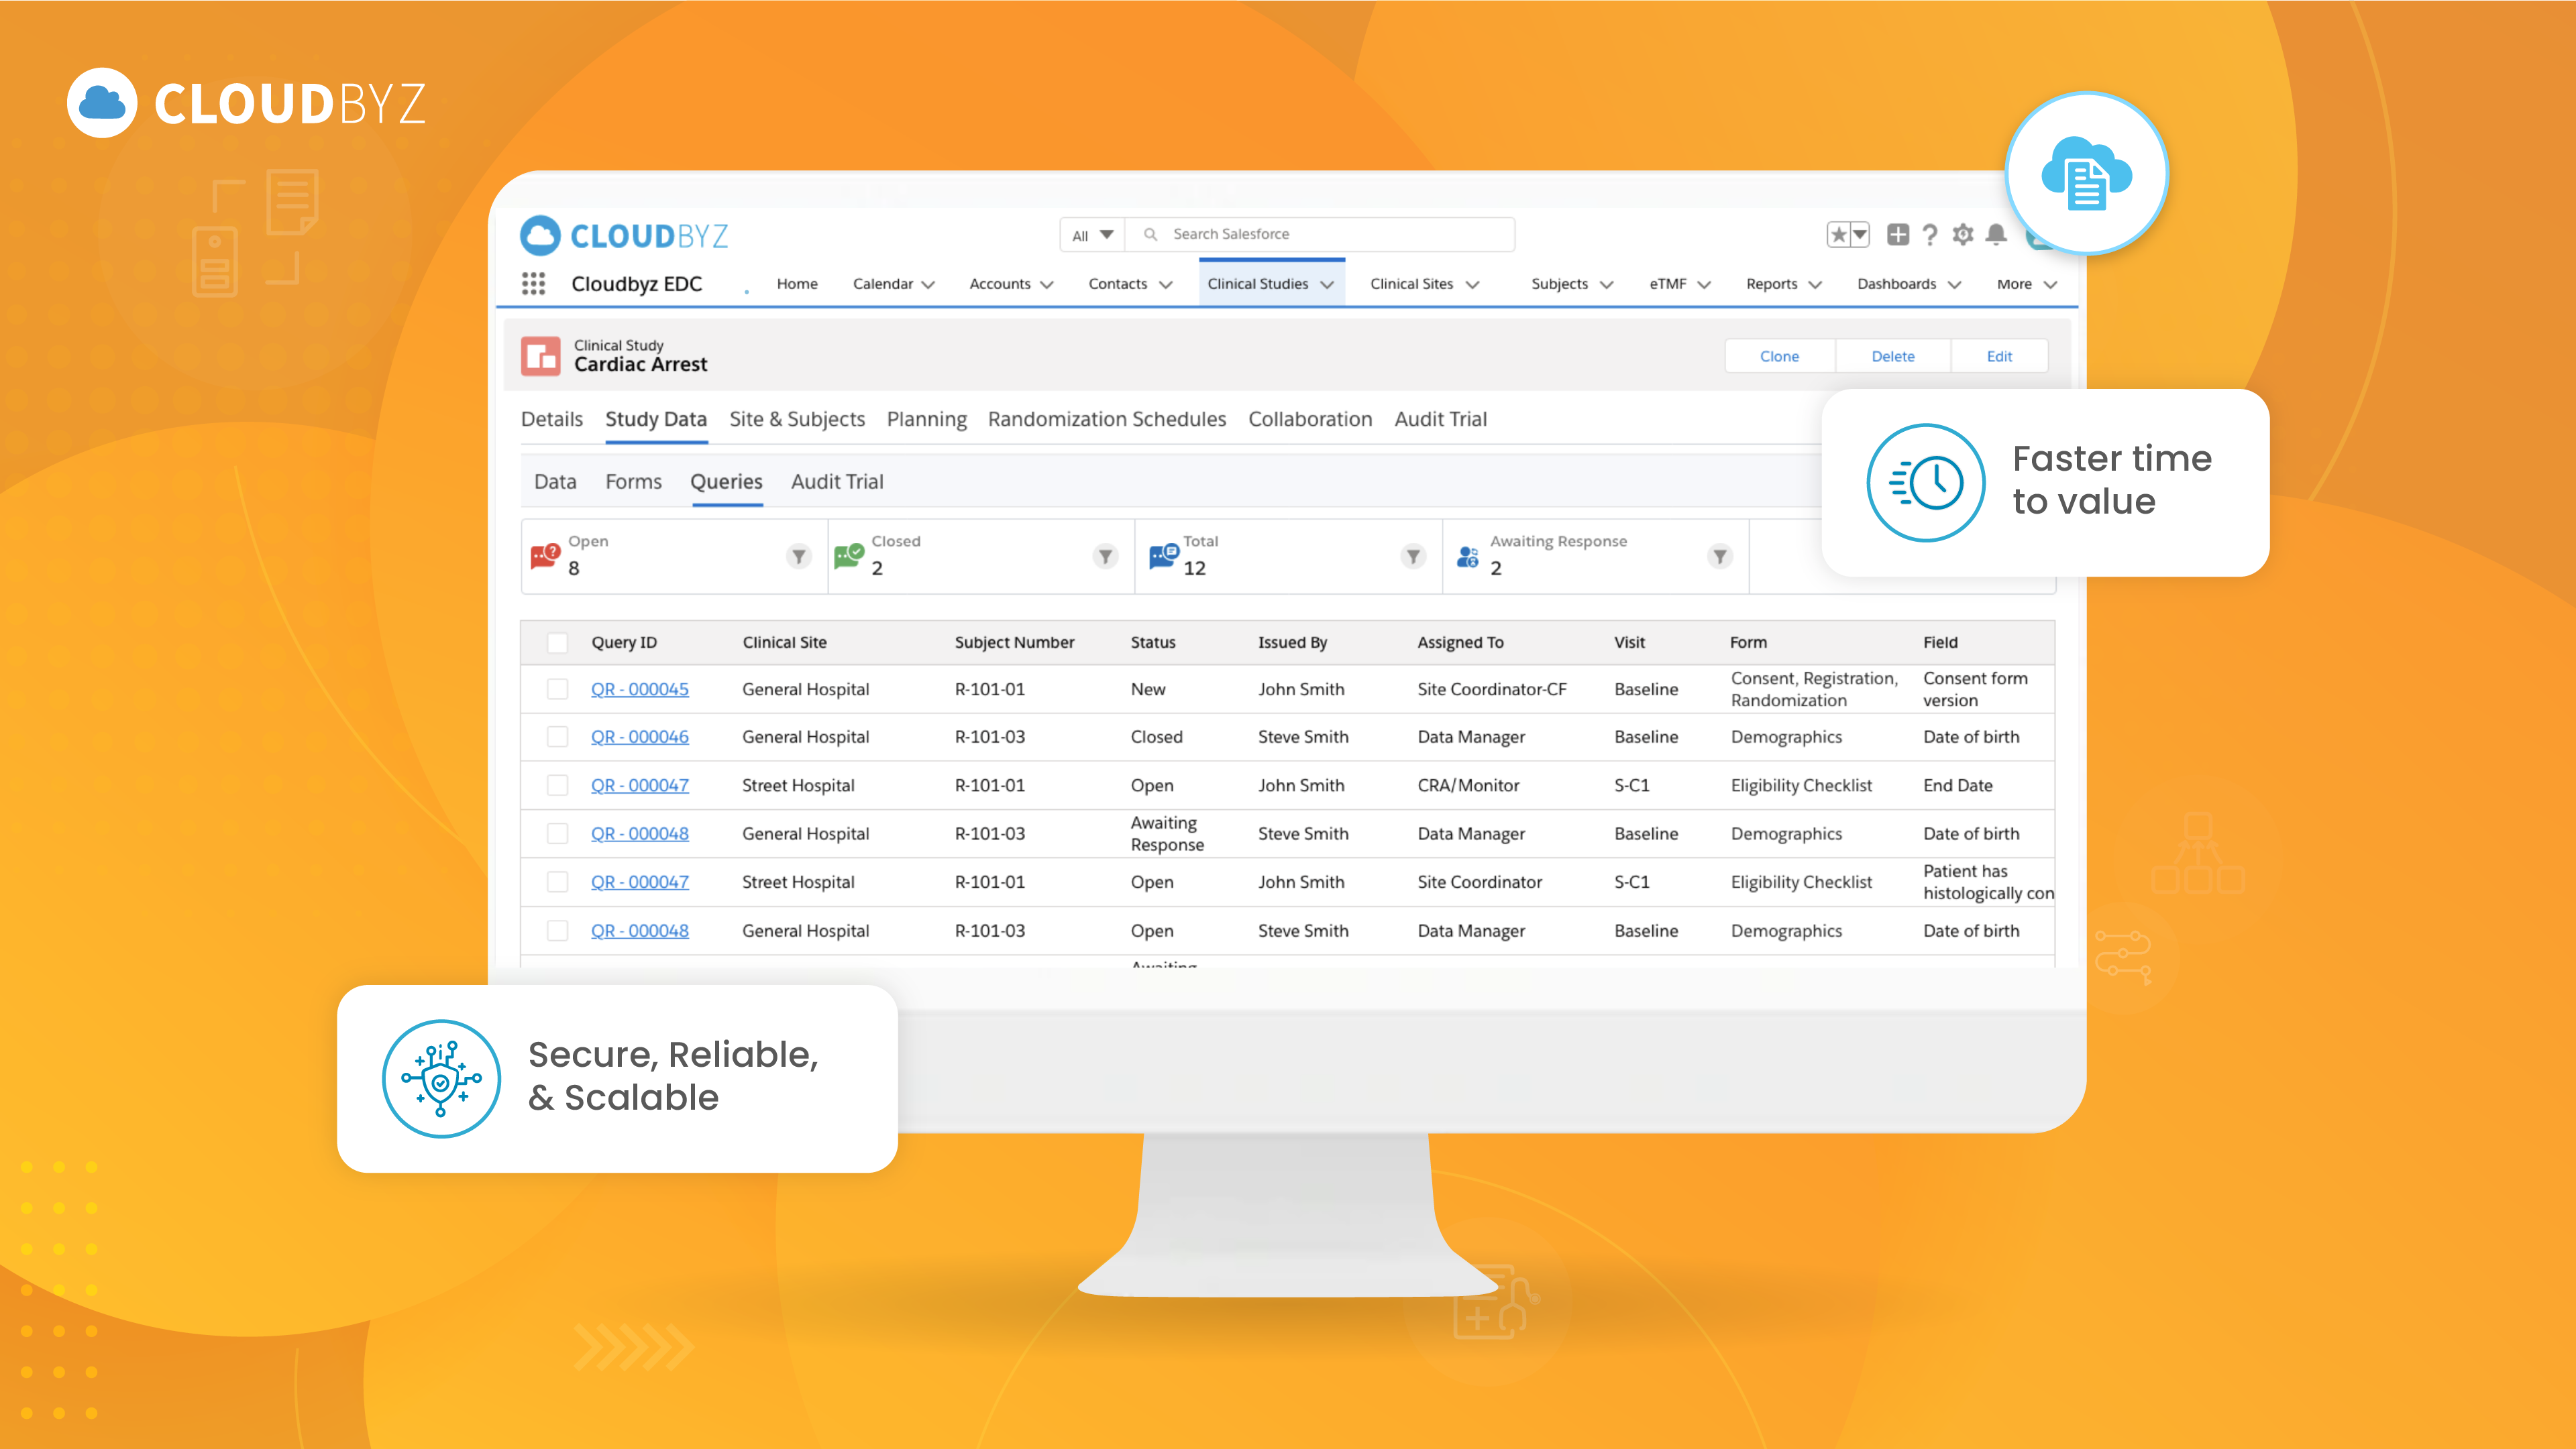Switch to the Site & Subjects tab
The width and height of the screenshot is (2576, 1449).
pos(797,420)
